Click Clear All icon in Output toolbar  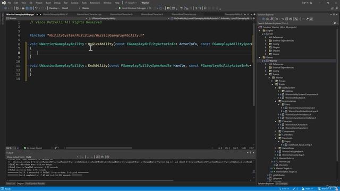pos(97,157)
